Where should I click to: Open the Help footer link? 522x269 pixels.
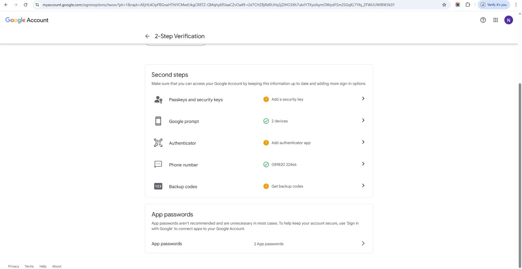(43, 266)
